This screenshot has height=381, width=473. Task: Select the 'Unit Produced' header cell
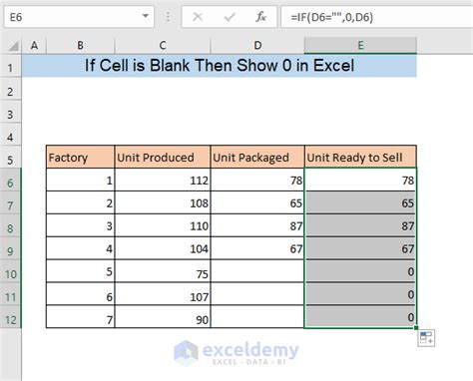click(x=163, y=157)
